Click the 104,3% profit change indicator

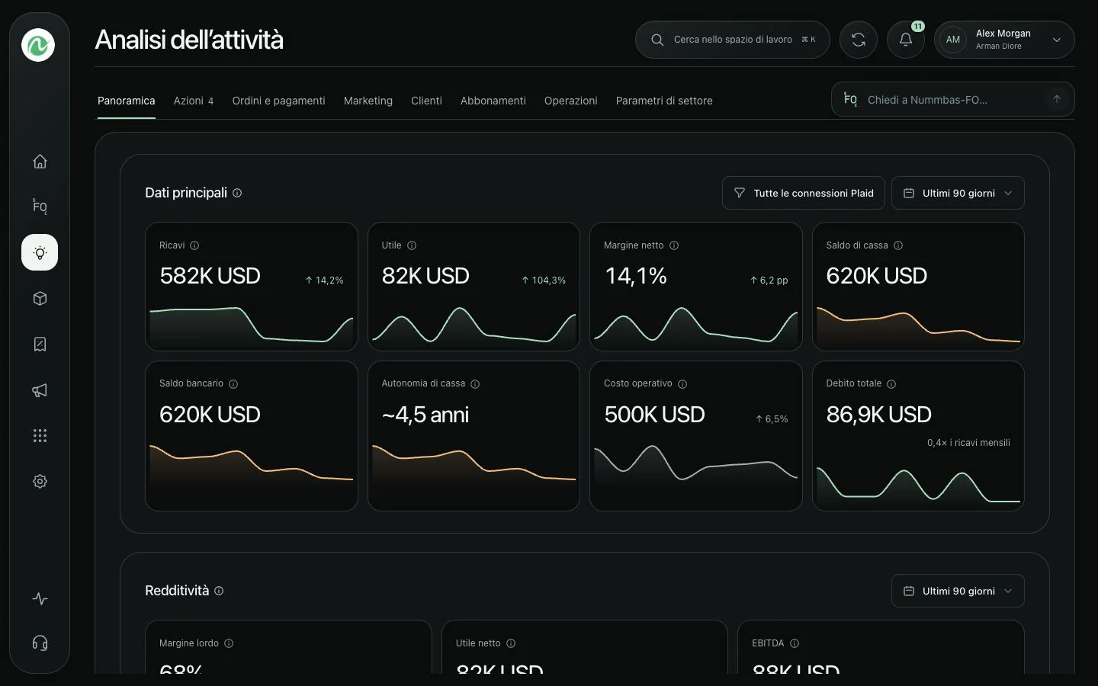coord(544,280)
